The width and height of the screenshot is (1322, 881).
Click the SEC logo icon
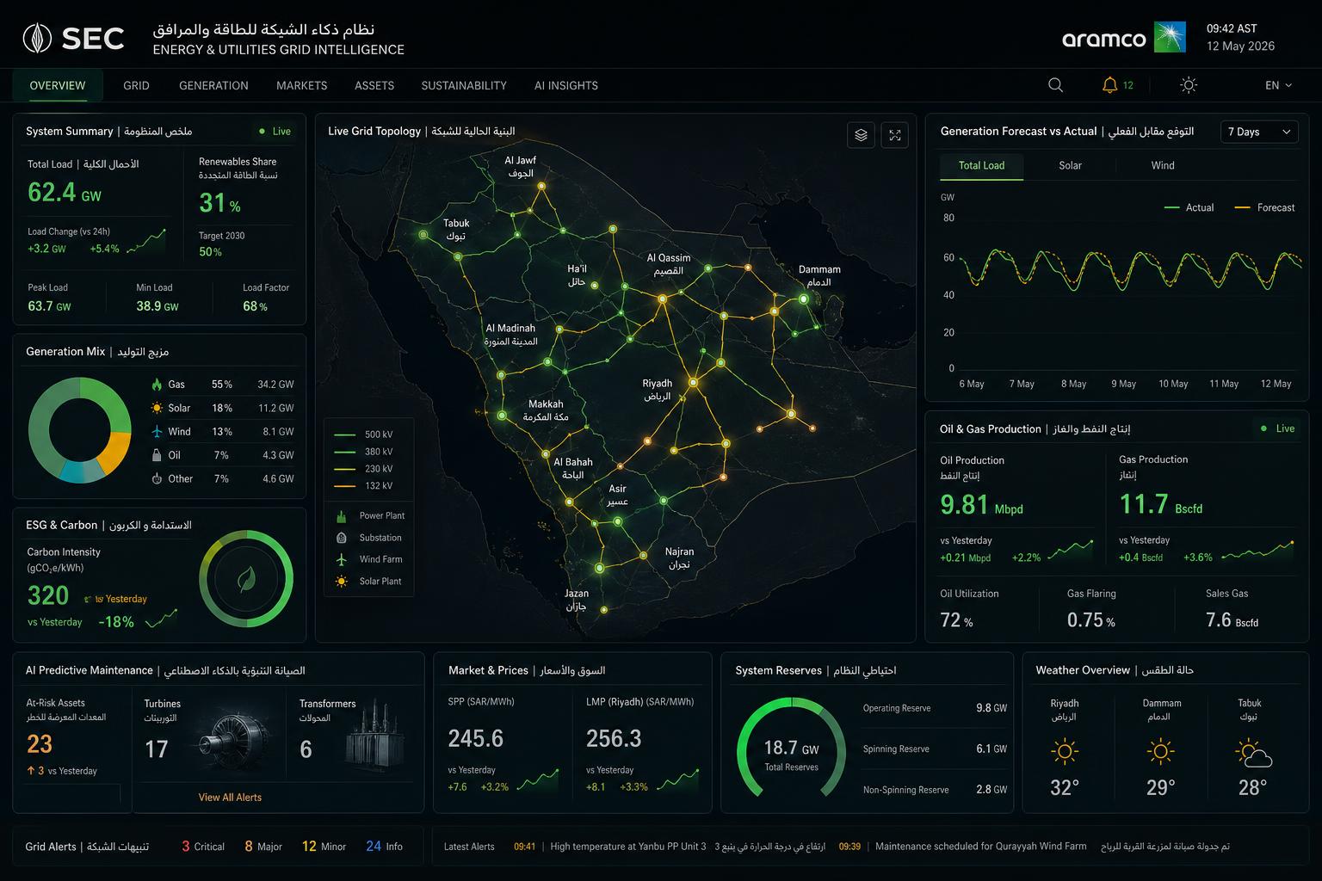[37, 38]
